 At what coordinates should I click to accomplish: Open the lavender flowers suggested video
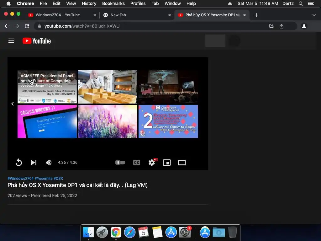108,121
